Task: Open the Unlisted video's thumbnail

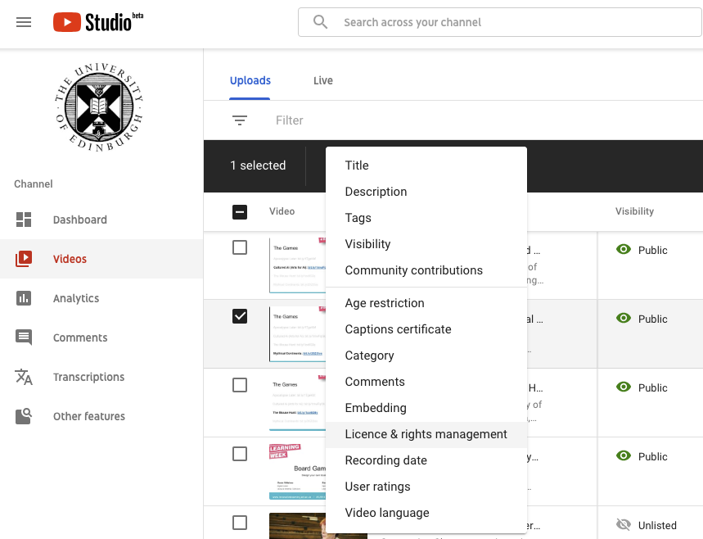Action: (297, 526)
